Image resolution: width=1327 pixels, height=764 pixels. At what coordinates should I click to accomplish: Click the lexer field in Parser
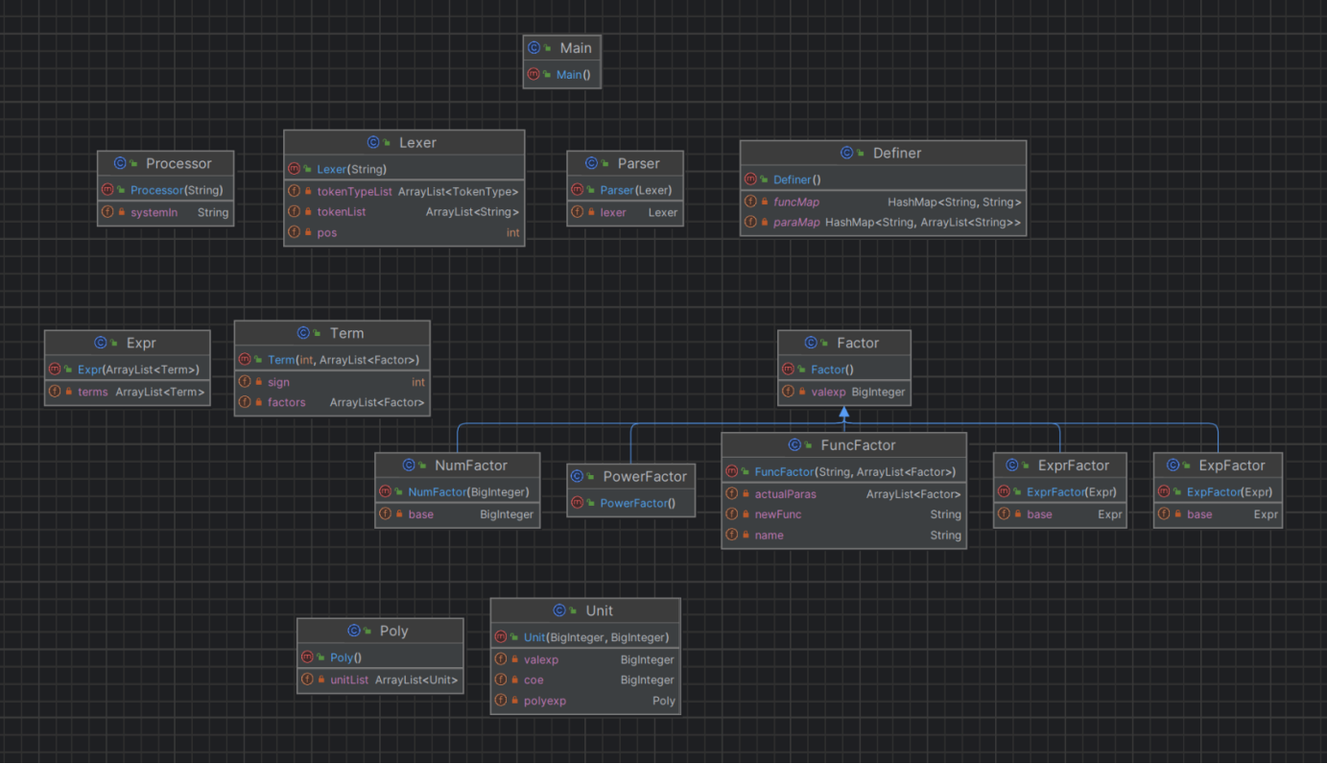coord(625,213)
